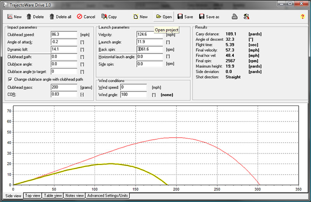Click the red trajectory curve

point(176,138)
